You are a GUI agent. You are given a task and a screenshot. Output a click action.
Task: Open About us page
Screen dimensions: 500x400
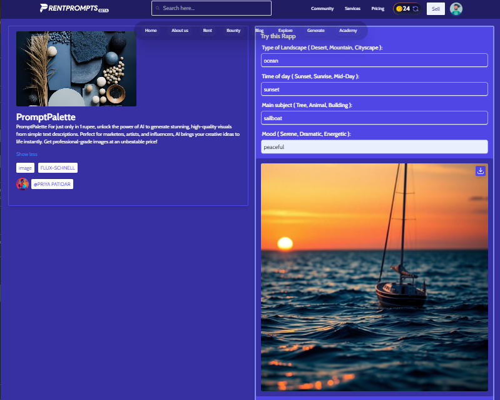pos(180,30)
